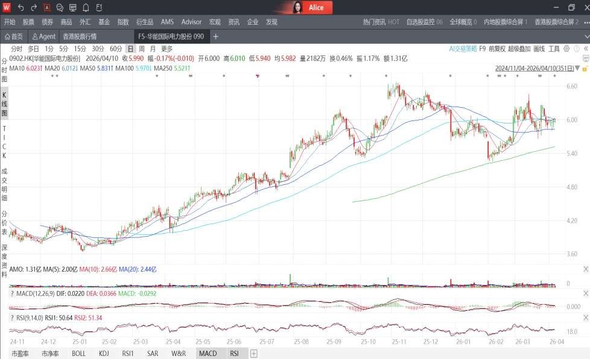This screenshot has height=359, width=590.
Task: Toggle the MACD indicator tab
Action: pyautogui.click(x=208, y=354)
